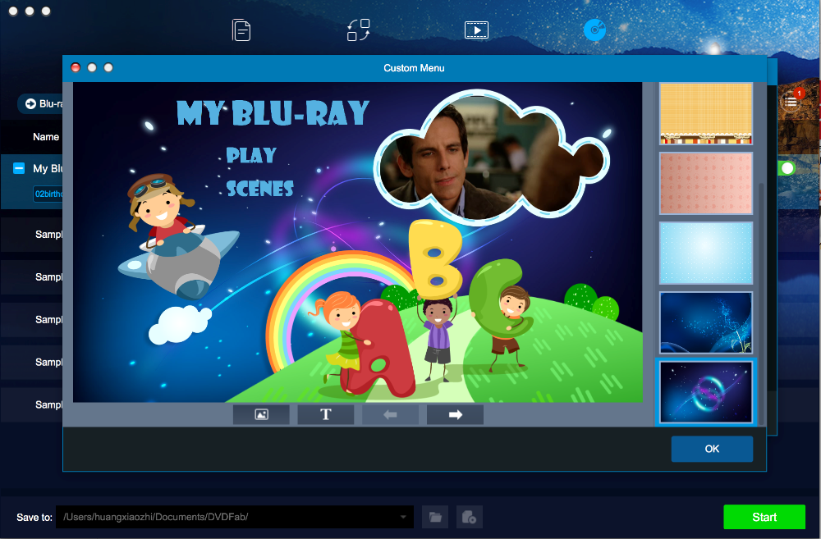Click the MY BLU-RAY title text

pyautogui.click(x=273, y=113)
